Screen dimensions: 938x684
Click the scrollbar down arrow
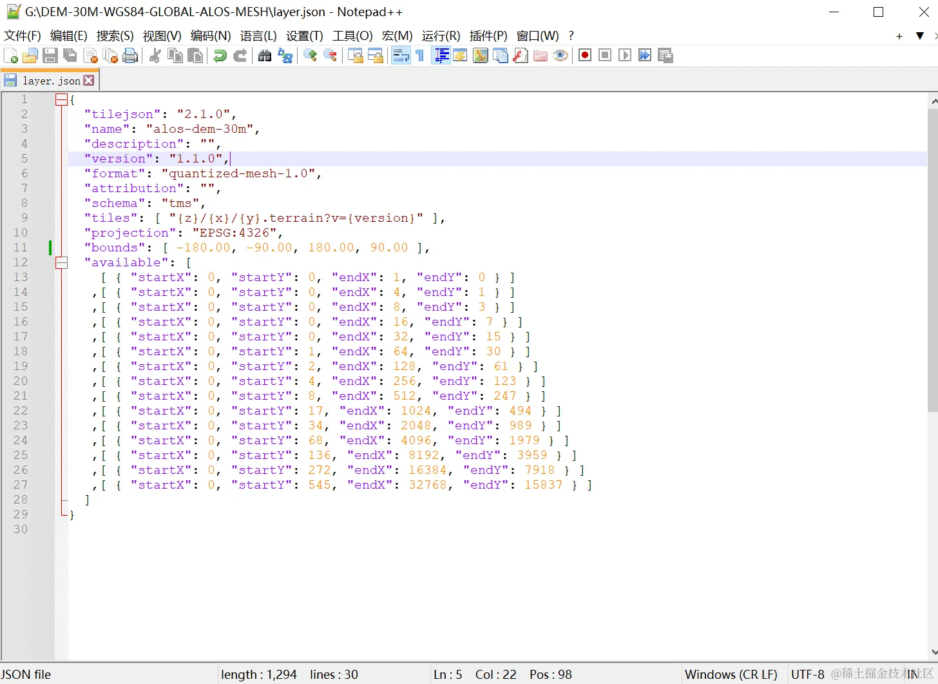point(933,652)
